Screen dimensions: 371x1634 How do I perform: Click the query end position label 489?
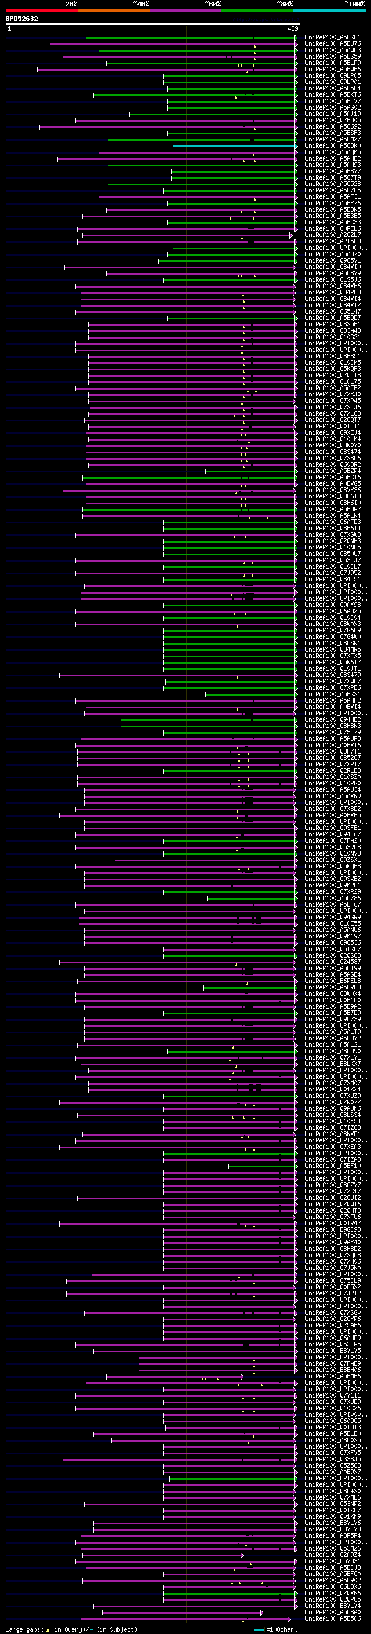point(293,29)
